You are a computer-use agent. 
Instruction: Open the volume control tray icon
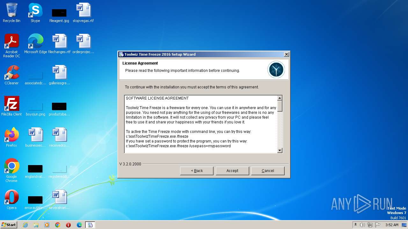[362, 225]
